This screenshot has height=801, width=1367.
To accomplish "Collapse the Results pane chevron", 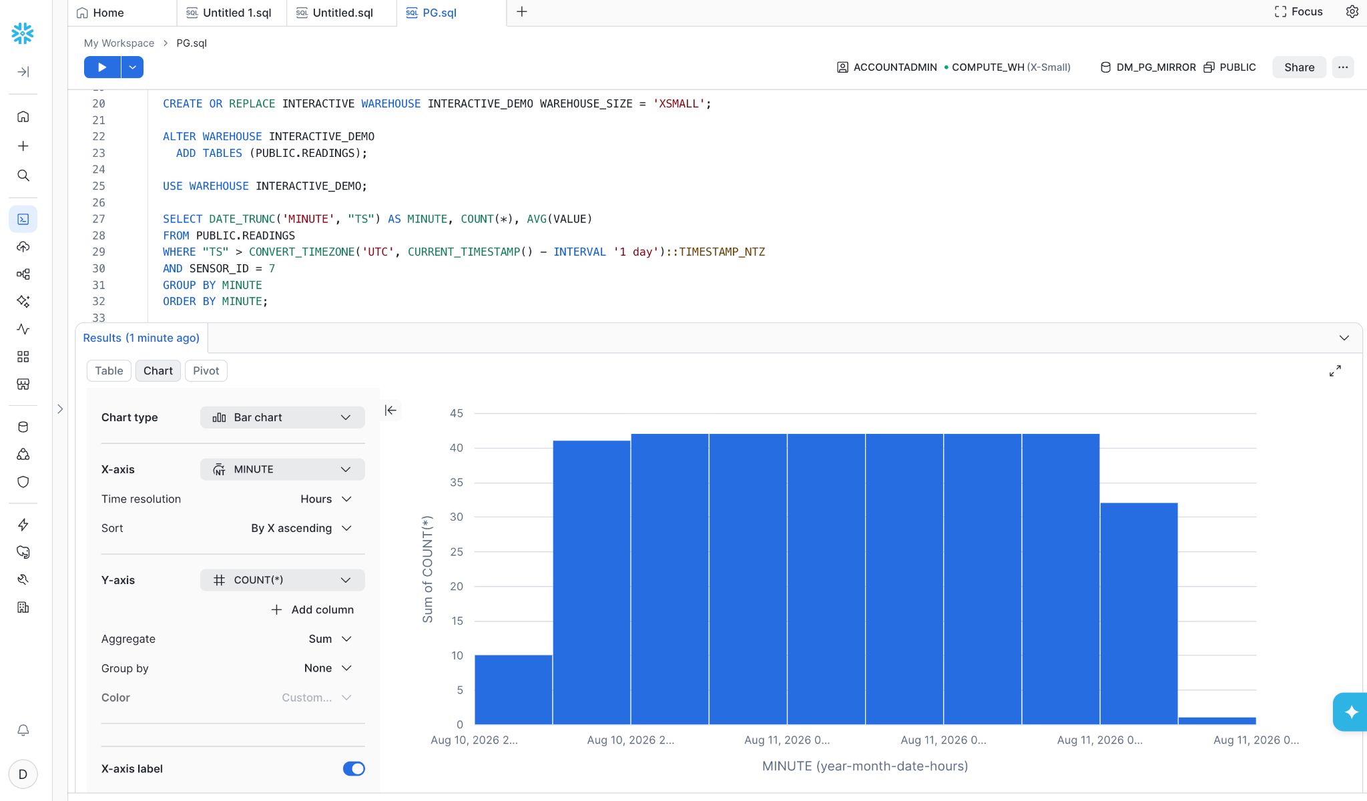I will tap(1344, 338).
